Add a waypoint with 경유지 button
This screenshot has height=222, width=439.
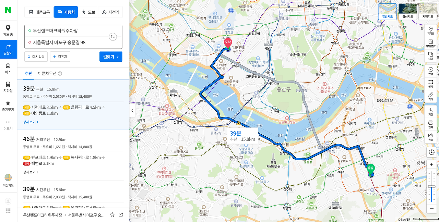pos(60,57)
